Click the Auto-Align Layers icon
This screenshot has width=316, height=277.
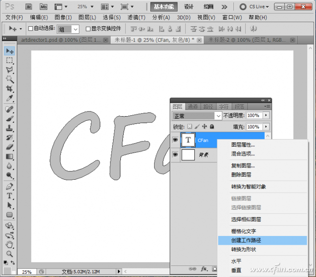click(253, 29)
